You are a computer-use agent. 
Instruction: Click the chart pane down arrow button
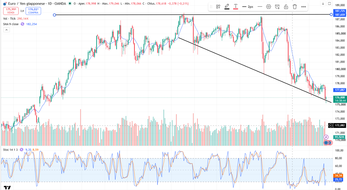pos(323,3)
